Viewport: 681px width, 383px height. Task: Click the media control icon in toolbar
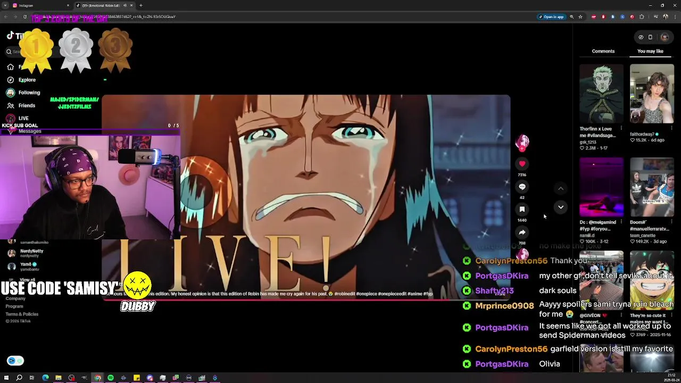(x=656, y=16)
